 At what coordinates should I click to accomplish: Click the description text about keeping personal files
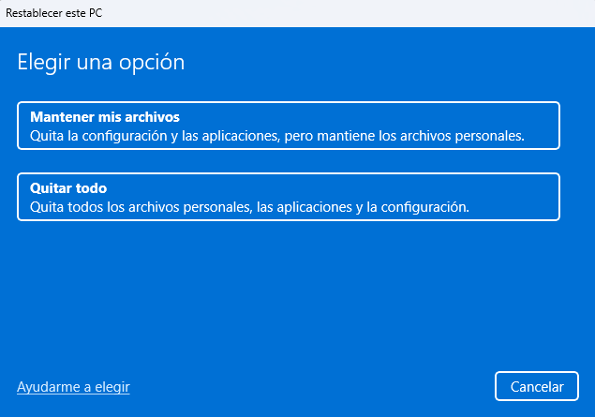277,136
